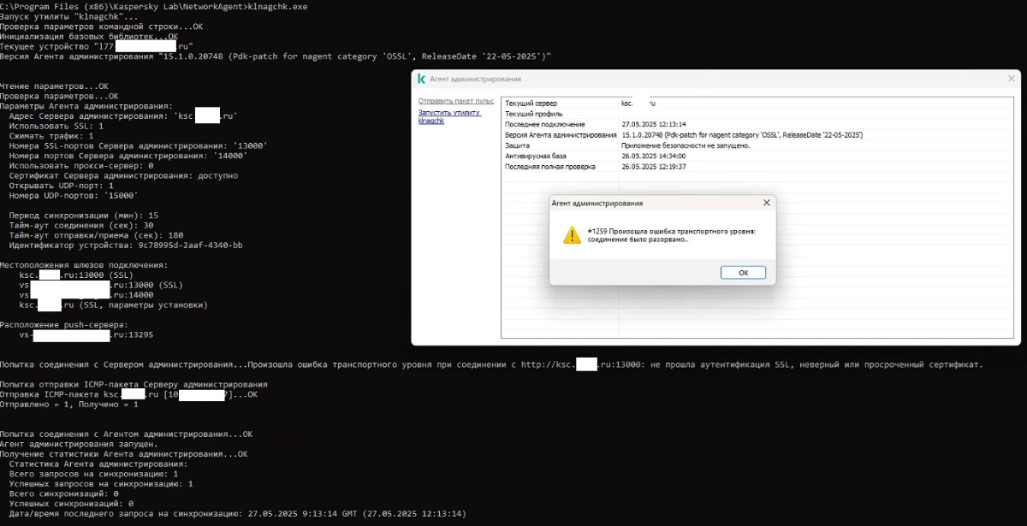Click console line 'Использовать прокси-сервер: 0'
Image resolution: width=1027 pixels, height=526 pixels.
click(x=82, y=165)
